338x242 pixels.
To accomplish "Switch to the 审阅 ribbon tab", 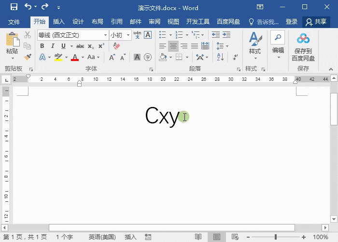I will coord(155,22).
